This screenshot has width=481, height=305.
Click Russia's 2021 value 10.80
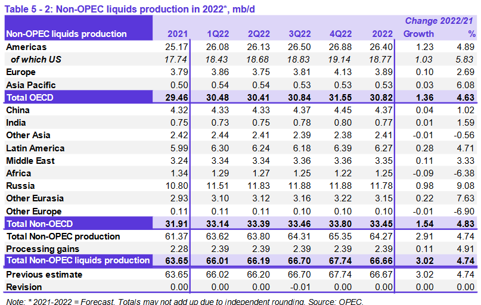point(179,186)
